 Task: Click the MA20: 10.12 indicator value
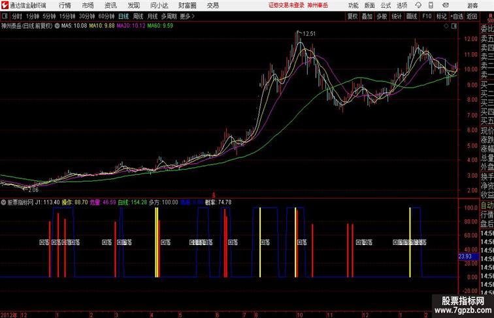tap(131, 26)
